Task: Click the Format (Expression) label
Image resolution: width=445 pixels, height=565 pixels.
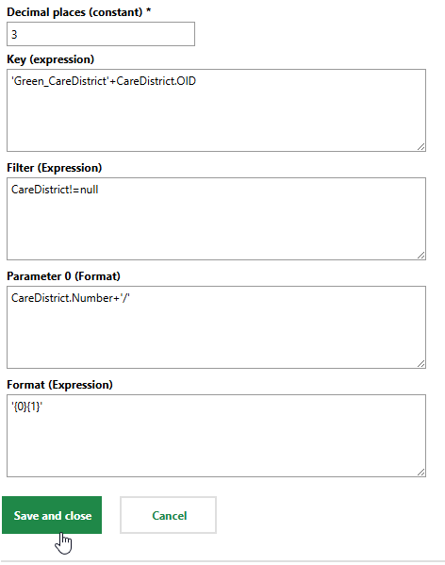Action: coord(59,385)
